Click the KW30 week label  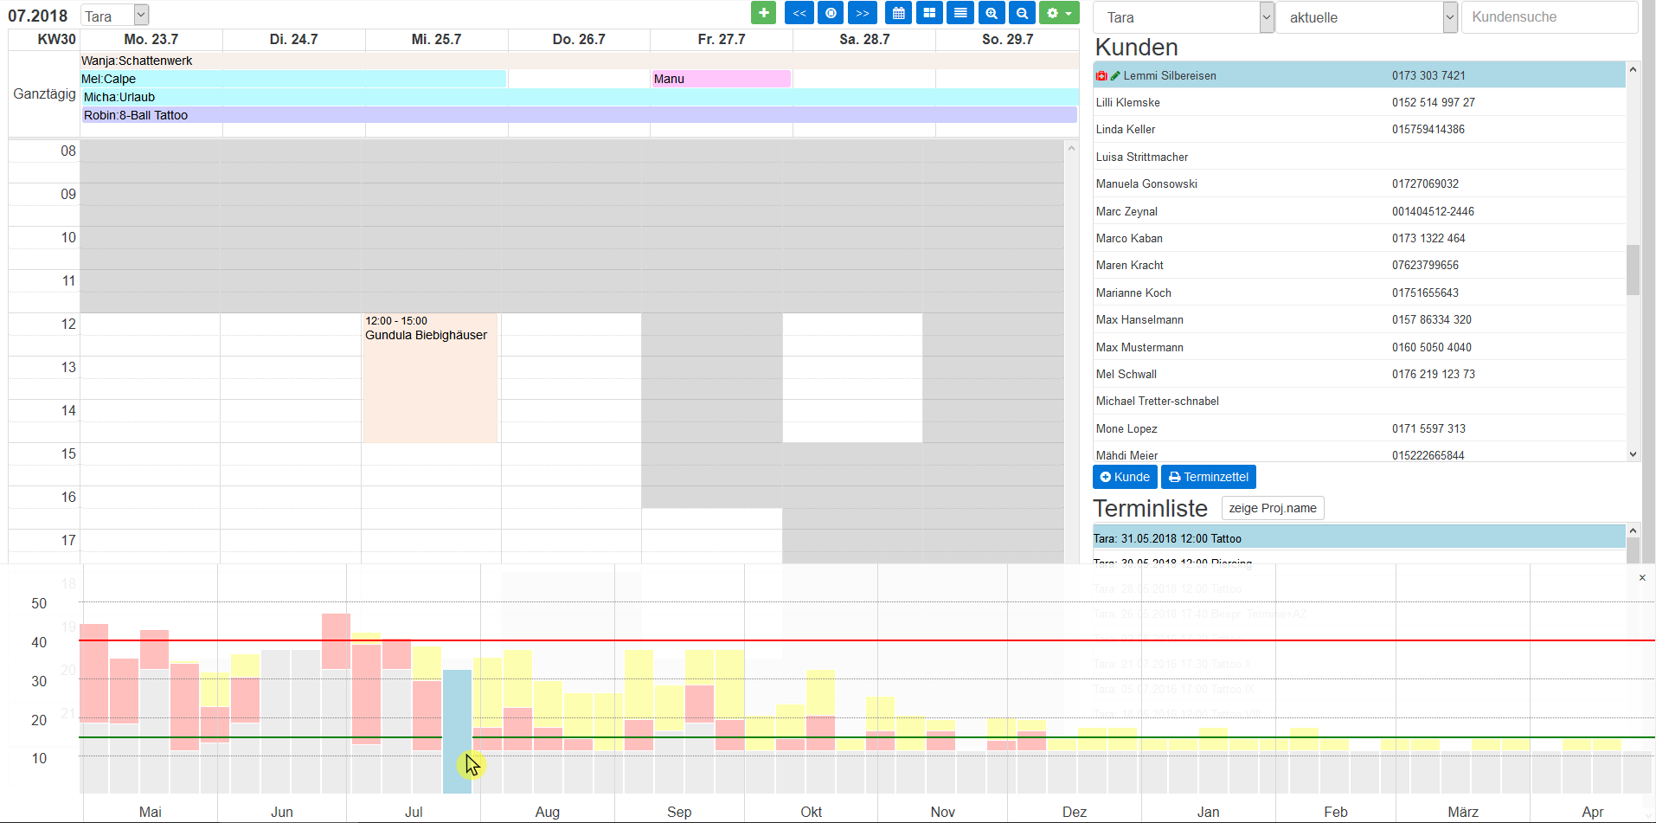57,40
